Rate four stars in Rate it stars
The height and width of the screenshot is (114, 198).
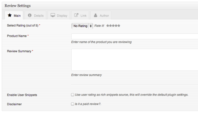(116, 26)
